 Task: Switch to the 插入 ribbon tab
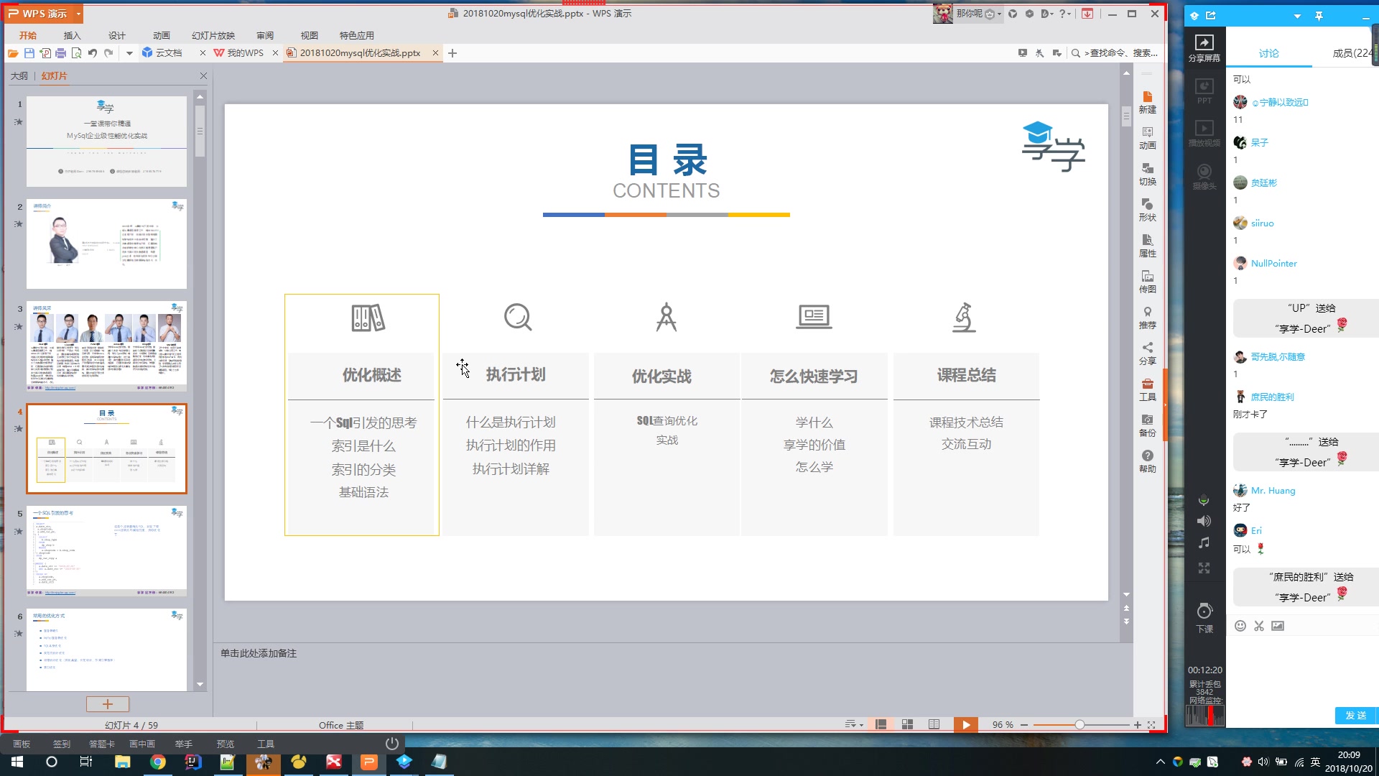72,35
